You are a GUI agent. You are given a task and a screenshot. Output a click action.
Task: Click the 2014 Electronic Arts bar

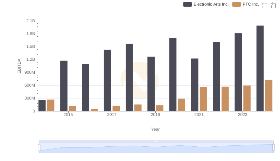pyautogui.click(x=42, y=105)
